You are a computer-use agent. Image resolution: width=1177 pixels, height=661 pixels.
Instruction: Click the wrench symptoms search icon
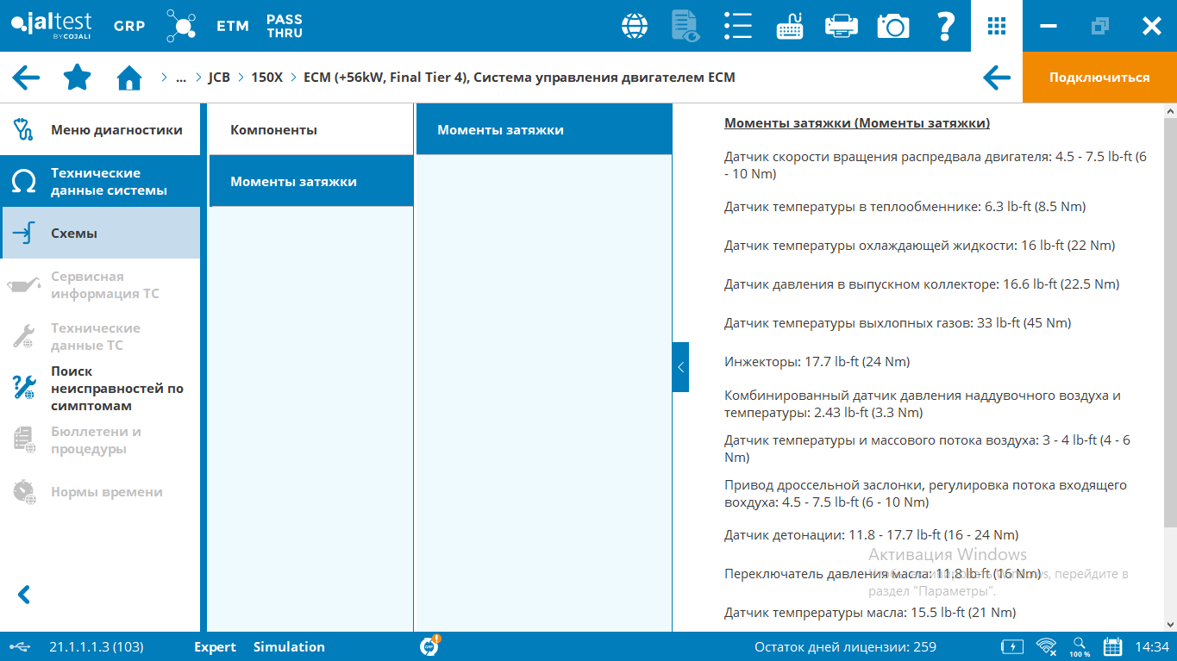(x=24, y=388)
